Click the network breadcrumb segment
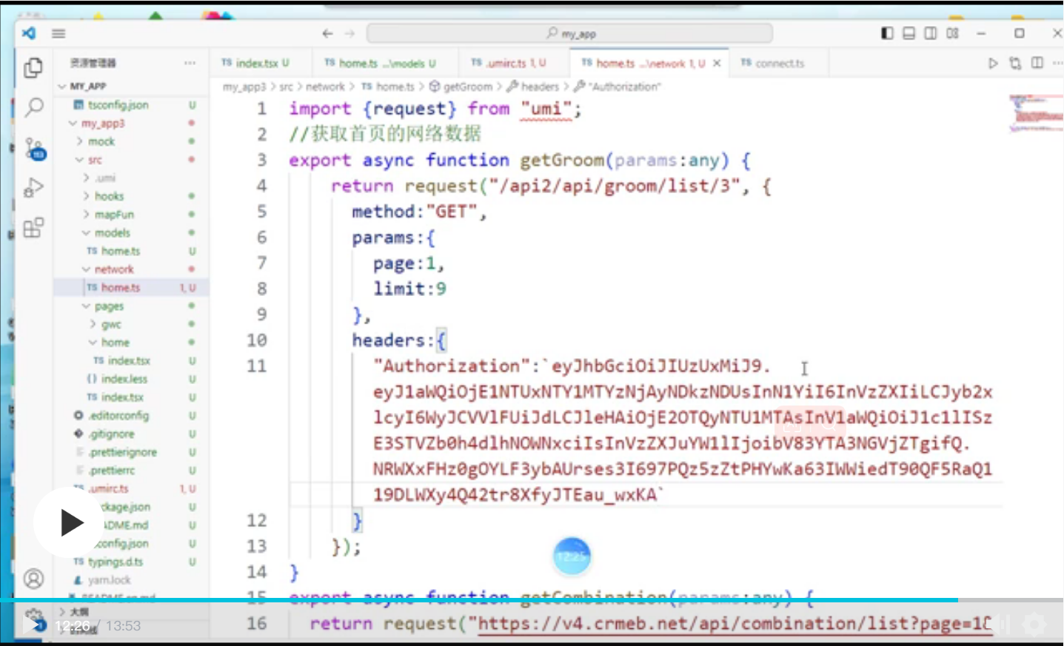Screen dimensions: 1064x646 (325, 87)
